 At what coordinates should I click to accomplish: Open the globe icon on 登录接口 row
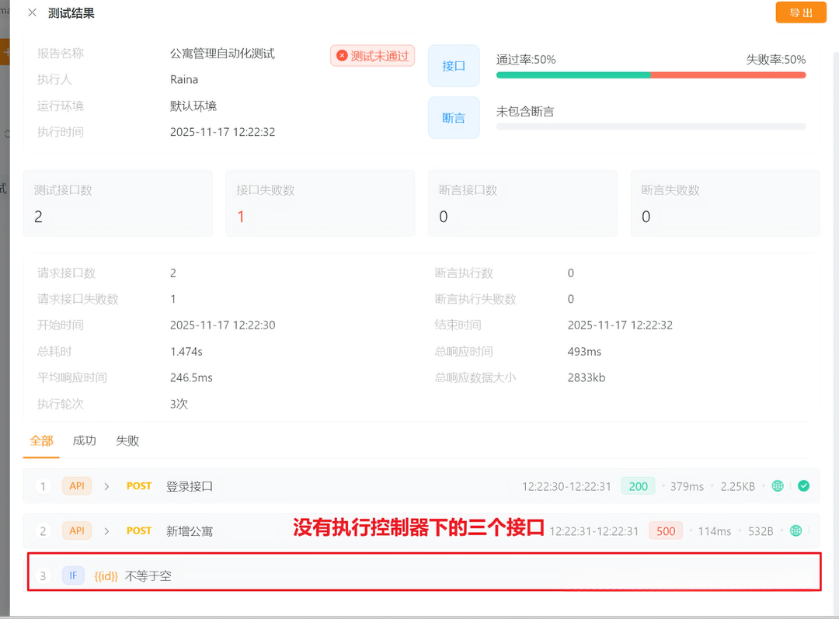[778, 485]
